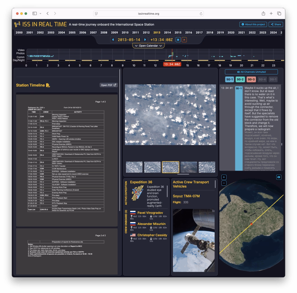Zoom out on the map
The width and height of the screenshot is (297, 293).
pyautogui.click(x=224, y=183)
